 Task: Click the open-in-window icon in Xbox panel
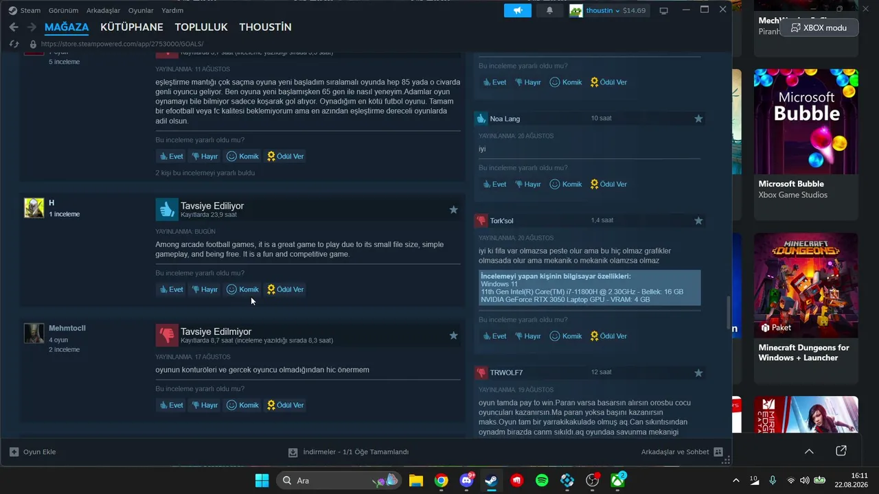[841, 451]
